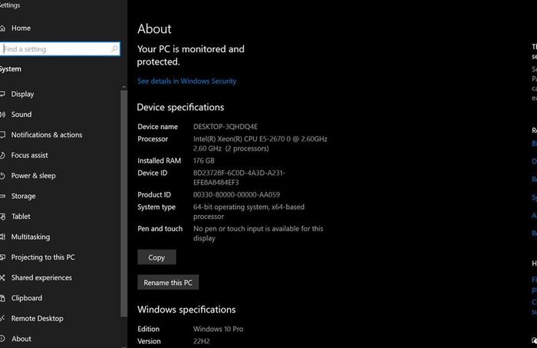Copy the device specifications
537x348 pixels.
point(156,257)
